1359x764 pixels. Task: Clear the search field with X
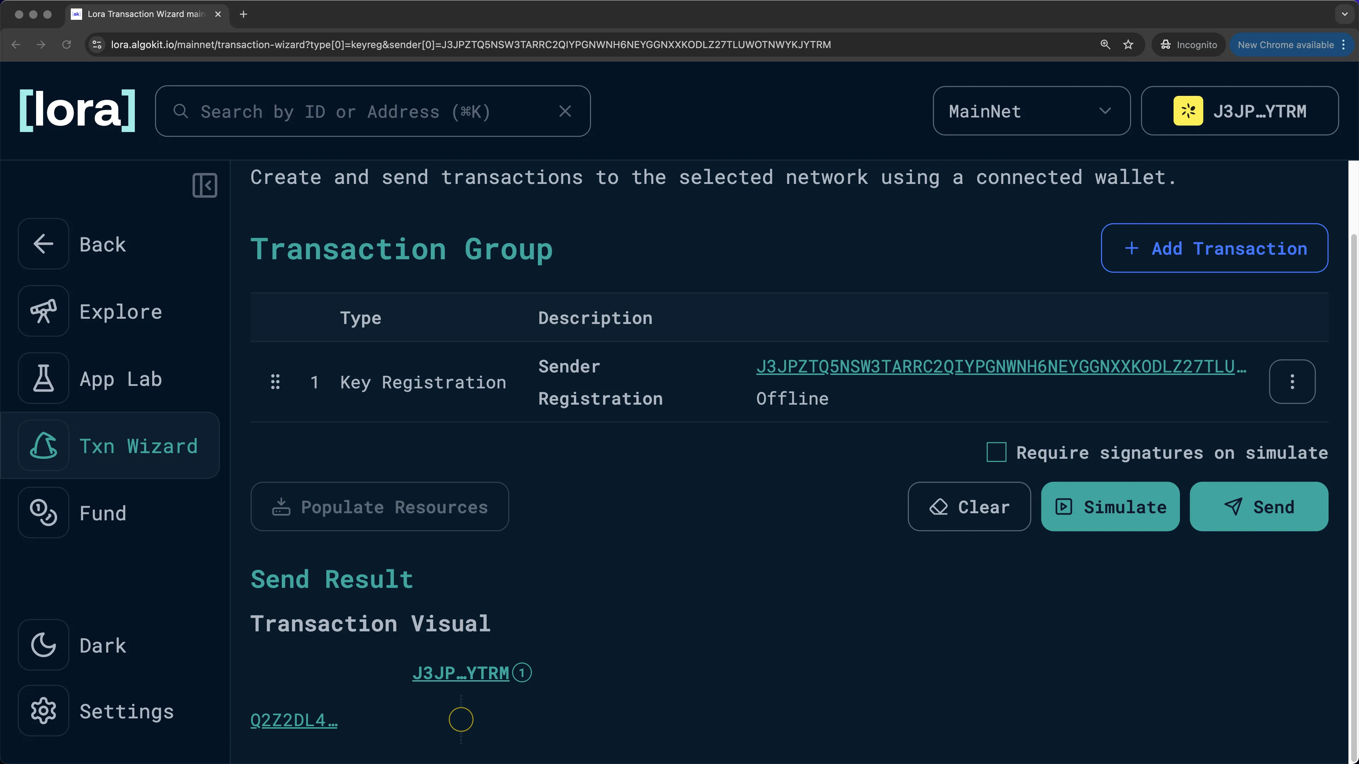pyautogui.click(x=565, y=111)
